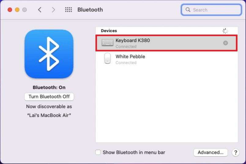
Task: Turn Bluetooth Off
Action: [x=49, y=96]
